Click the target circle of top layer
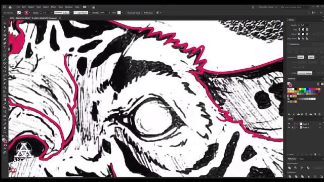This screenshot has width=324, height=182. [320, 124]
